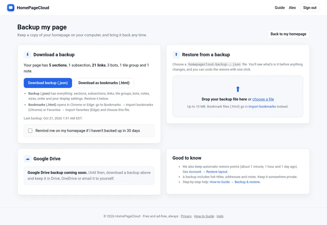Click the large upload arrow in the drop zone
The width and height of the screenshot is (327, 225).
pos(238,89)
